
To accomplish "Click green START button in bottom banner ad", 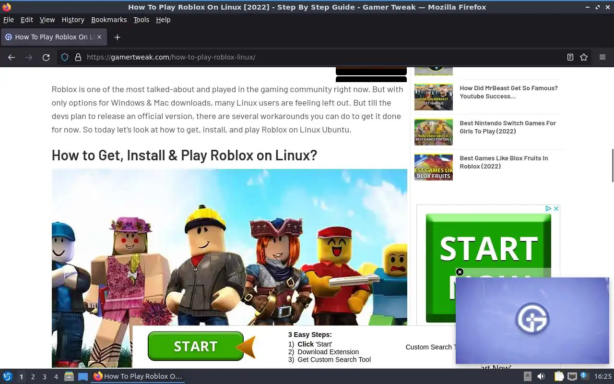I will (x=196, y=346).
